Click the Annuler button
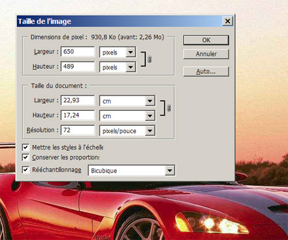288x240 pixels. (206, 54)
